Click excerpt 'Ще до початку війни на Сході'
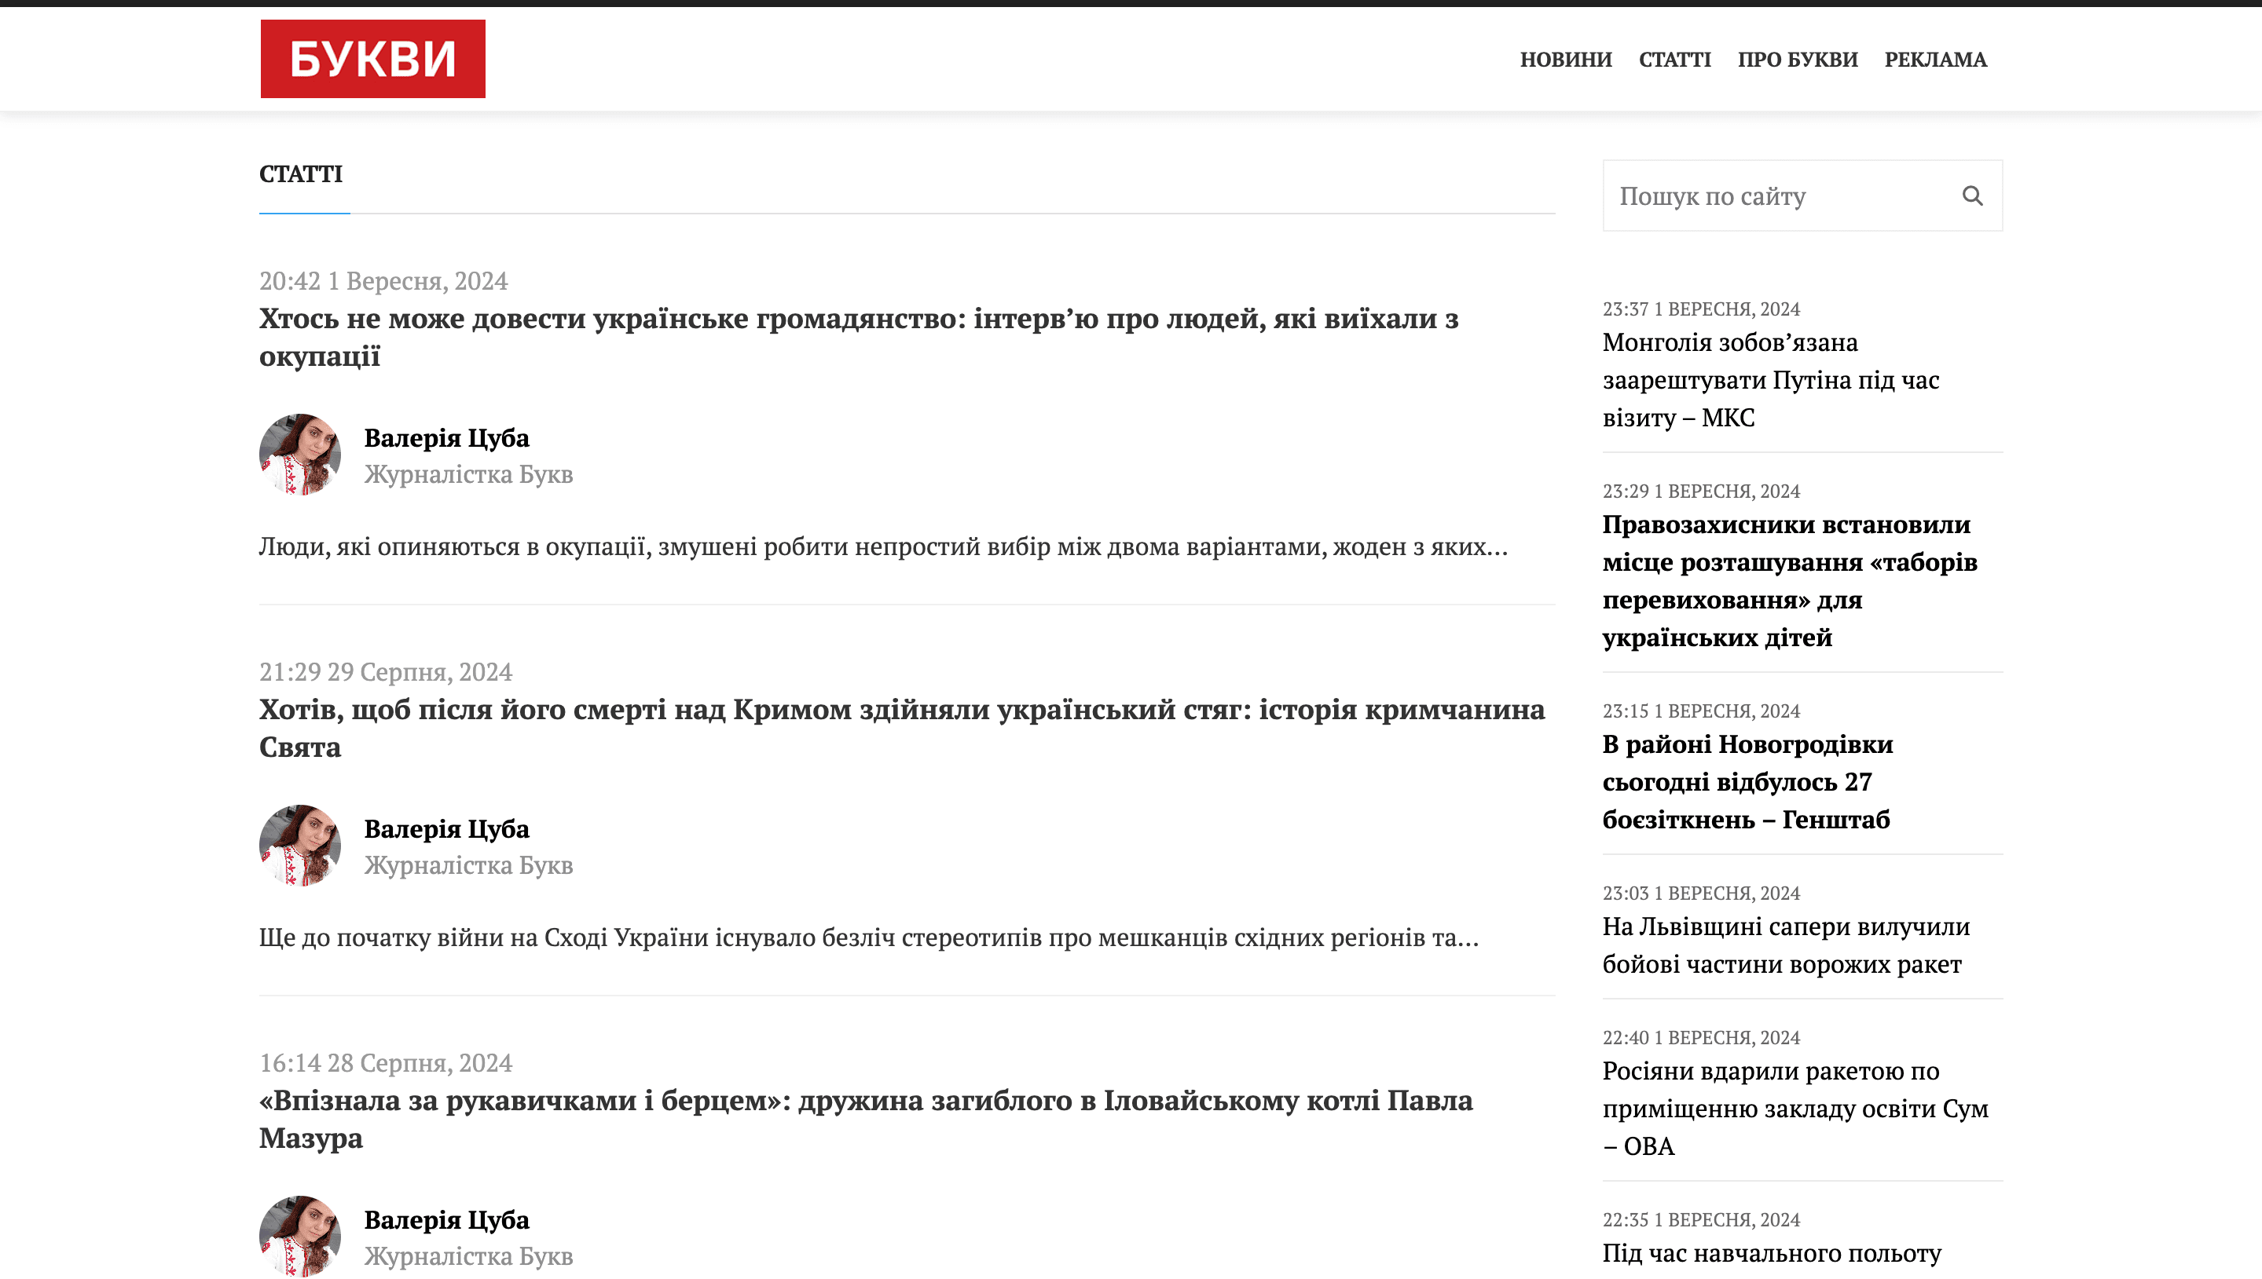Image resolution: width=2262 pixels, height=1279 pixels. (x=869, y=938)
